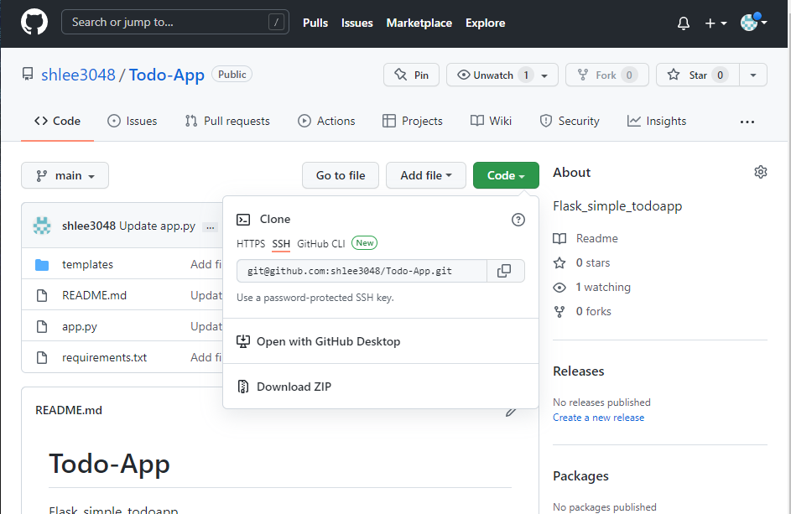Open the app.py file
This screenshot has height=514, width=791.
[79, 326]
